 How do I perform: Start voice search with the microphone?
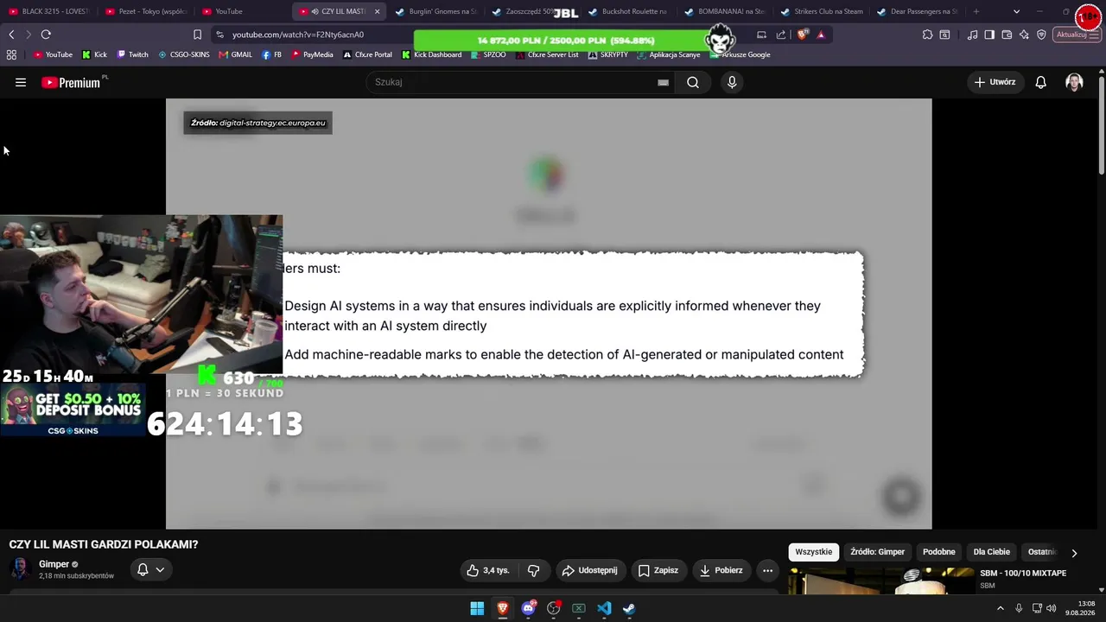pyautogui.click(x=732, y=82)
